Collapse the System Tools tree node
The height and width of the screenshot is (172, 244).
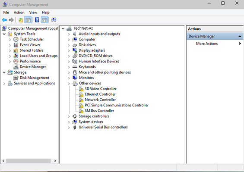4,34
